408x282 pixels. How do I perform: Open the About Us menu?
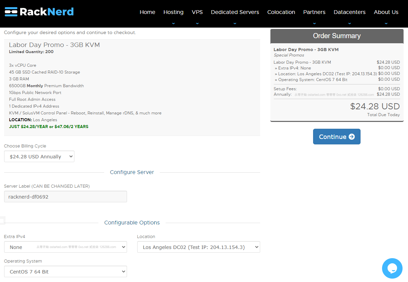point(386,12)
